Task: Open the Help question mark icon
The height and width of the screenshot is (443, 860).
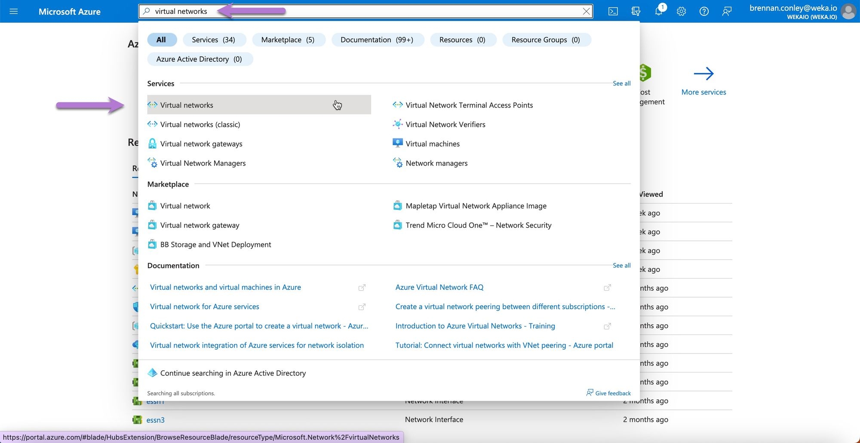Action: pyautogui.click(x=704, y=11)
